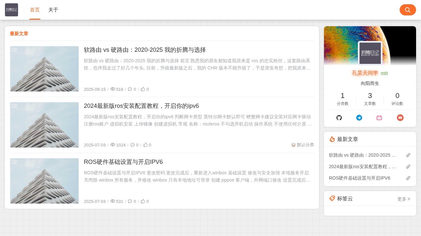This screenshot has height=236, width=421.
Task: Open sidebar entry 2024最新版ros安装配置教程
Action: coord(362,167)
